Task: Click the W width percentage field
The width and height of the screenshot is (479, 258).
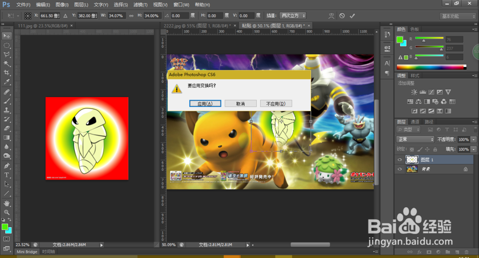Action: click(116, 16)
